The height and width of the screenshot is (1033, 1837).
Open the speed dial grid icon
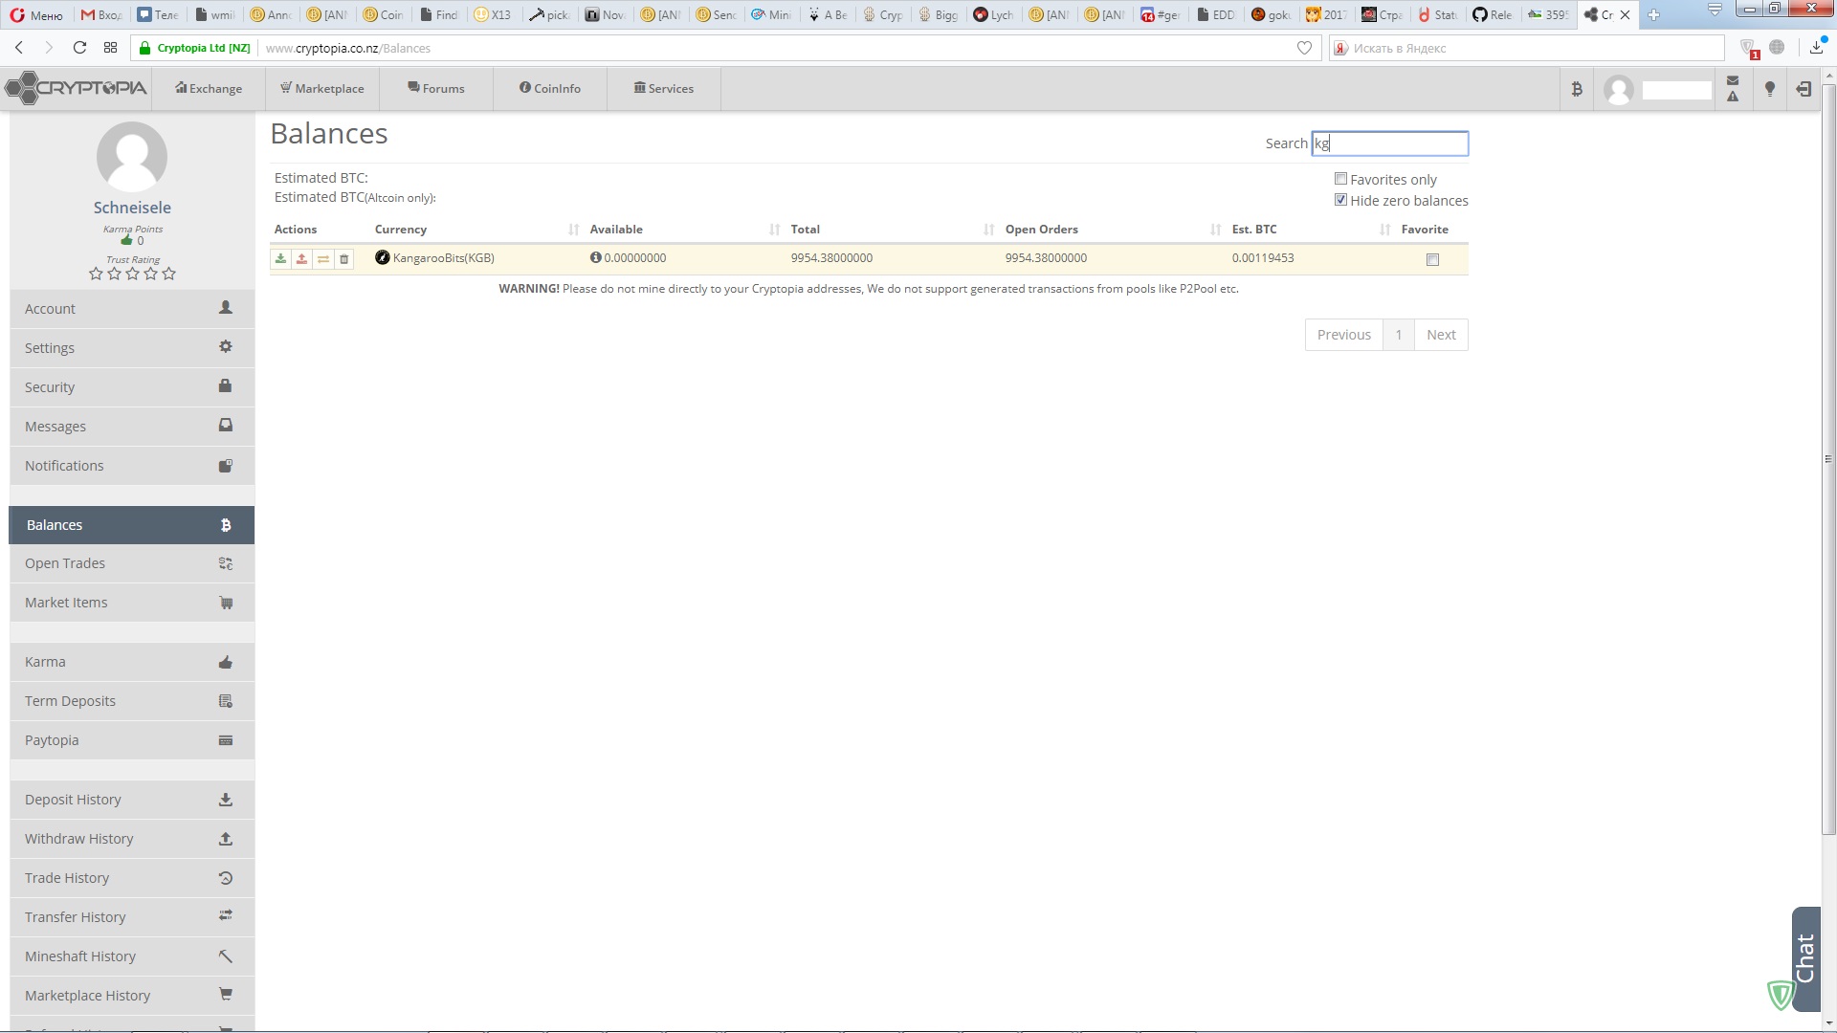[x=111, y=48]
